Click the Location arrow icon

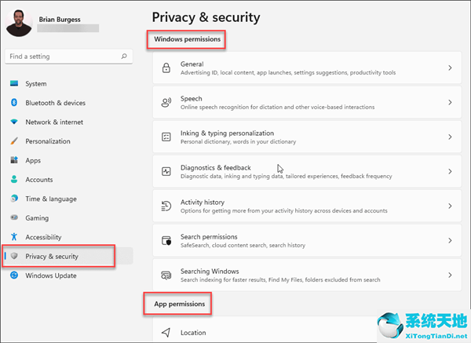tap(166, 333)
